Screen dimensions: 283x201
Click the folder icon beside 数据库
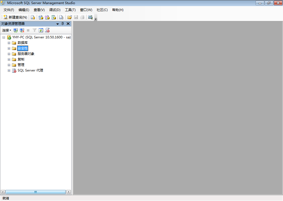click(14, 43)
